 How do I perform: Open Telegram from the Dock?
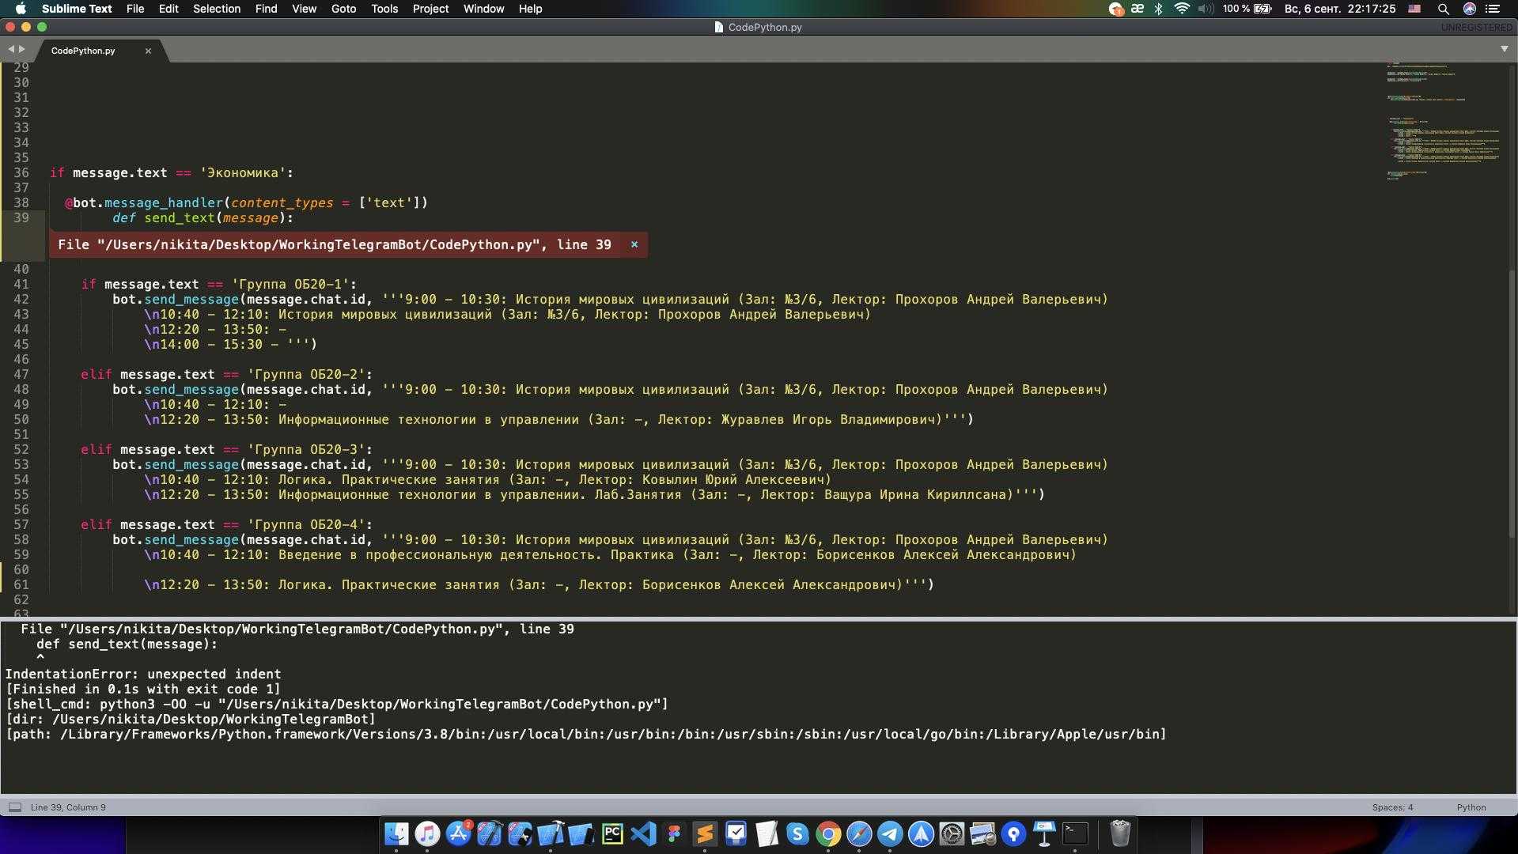(890, 833)
